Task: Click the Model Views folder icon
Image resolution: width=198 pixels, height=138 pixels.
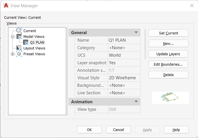Action: click(x=19, y=36)
